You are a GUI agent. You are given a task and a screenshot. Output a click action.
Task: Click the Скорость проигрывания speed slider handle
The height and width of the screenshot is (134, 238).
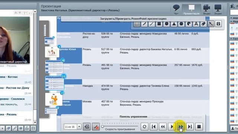103,126
